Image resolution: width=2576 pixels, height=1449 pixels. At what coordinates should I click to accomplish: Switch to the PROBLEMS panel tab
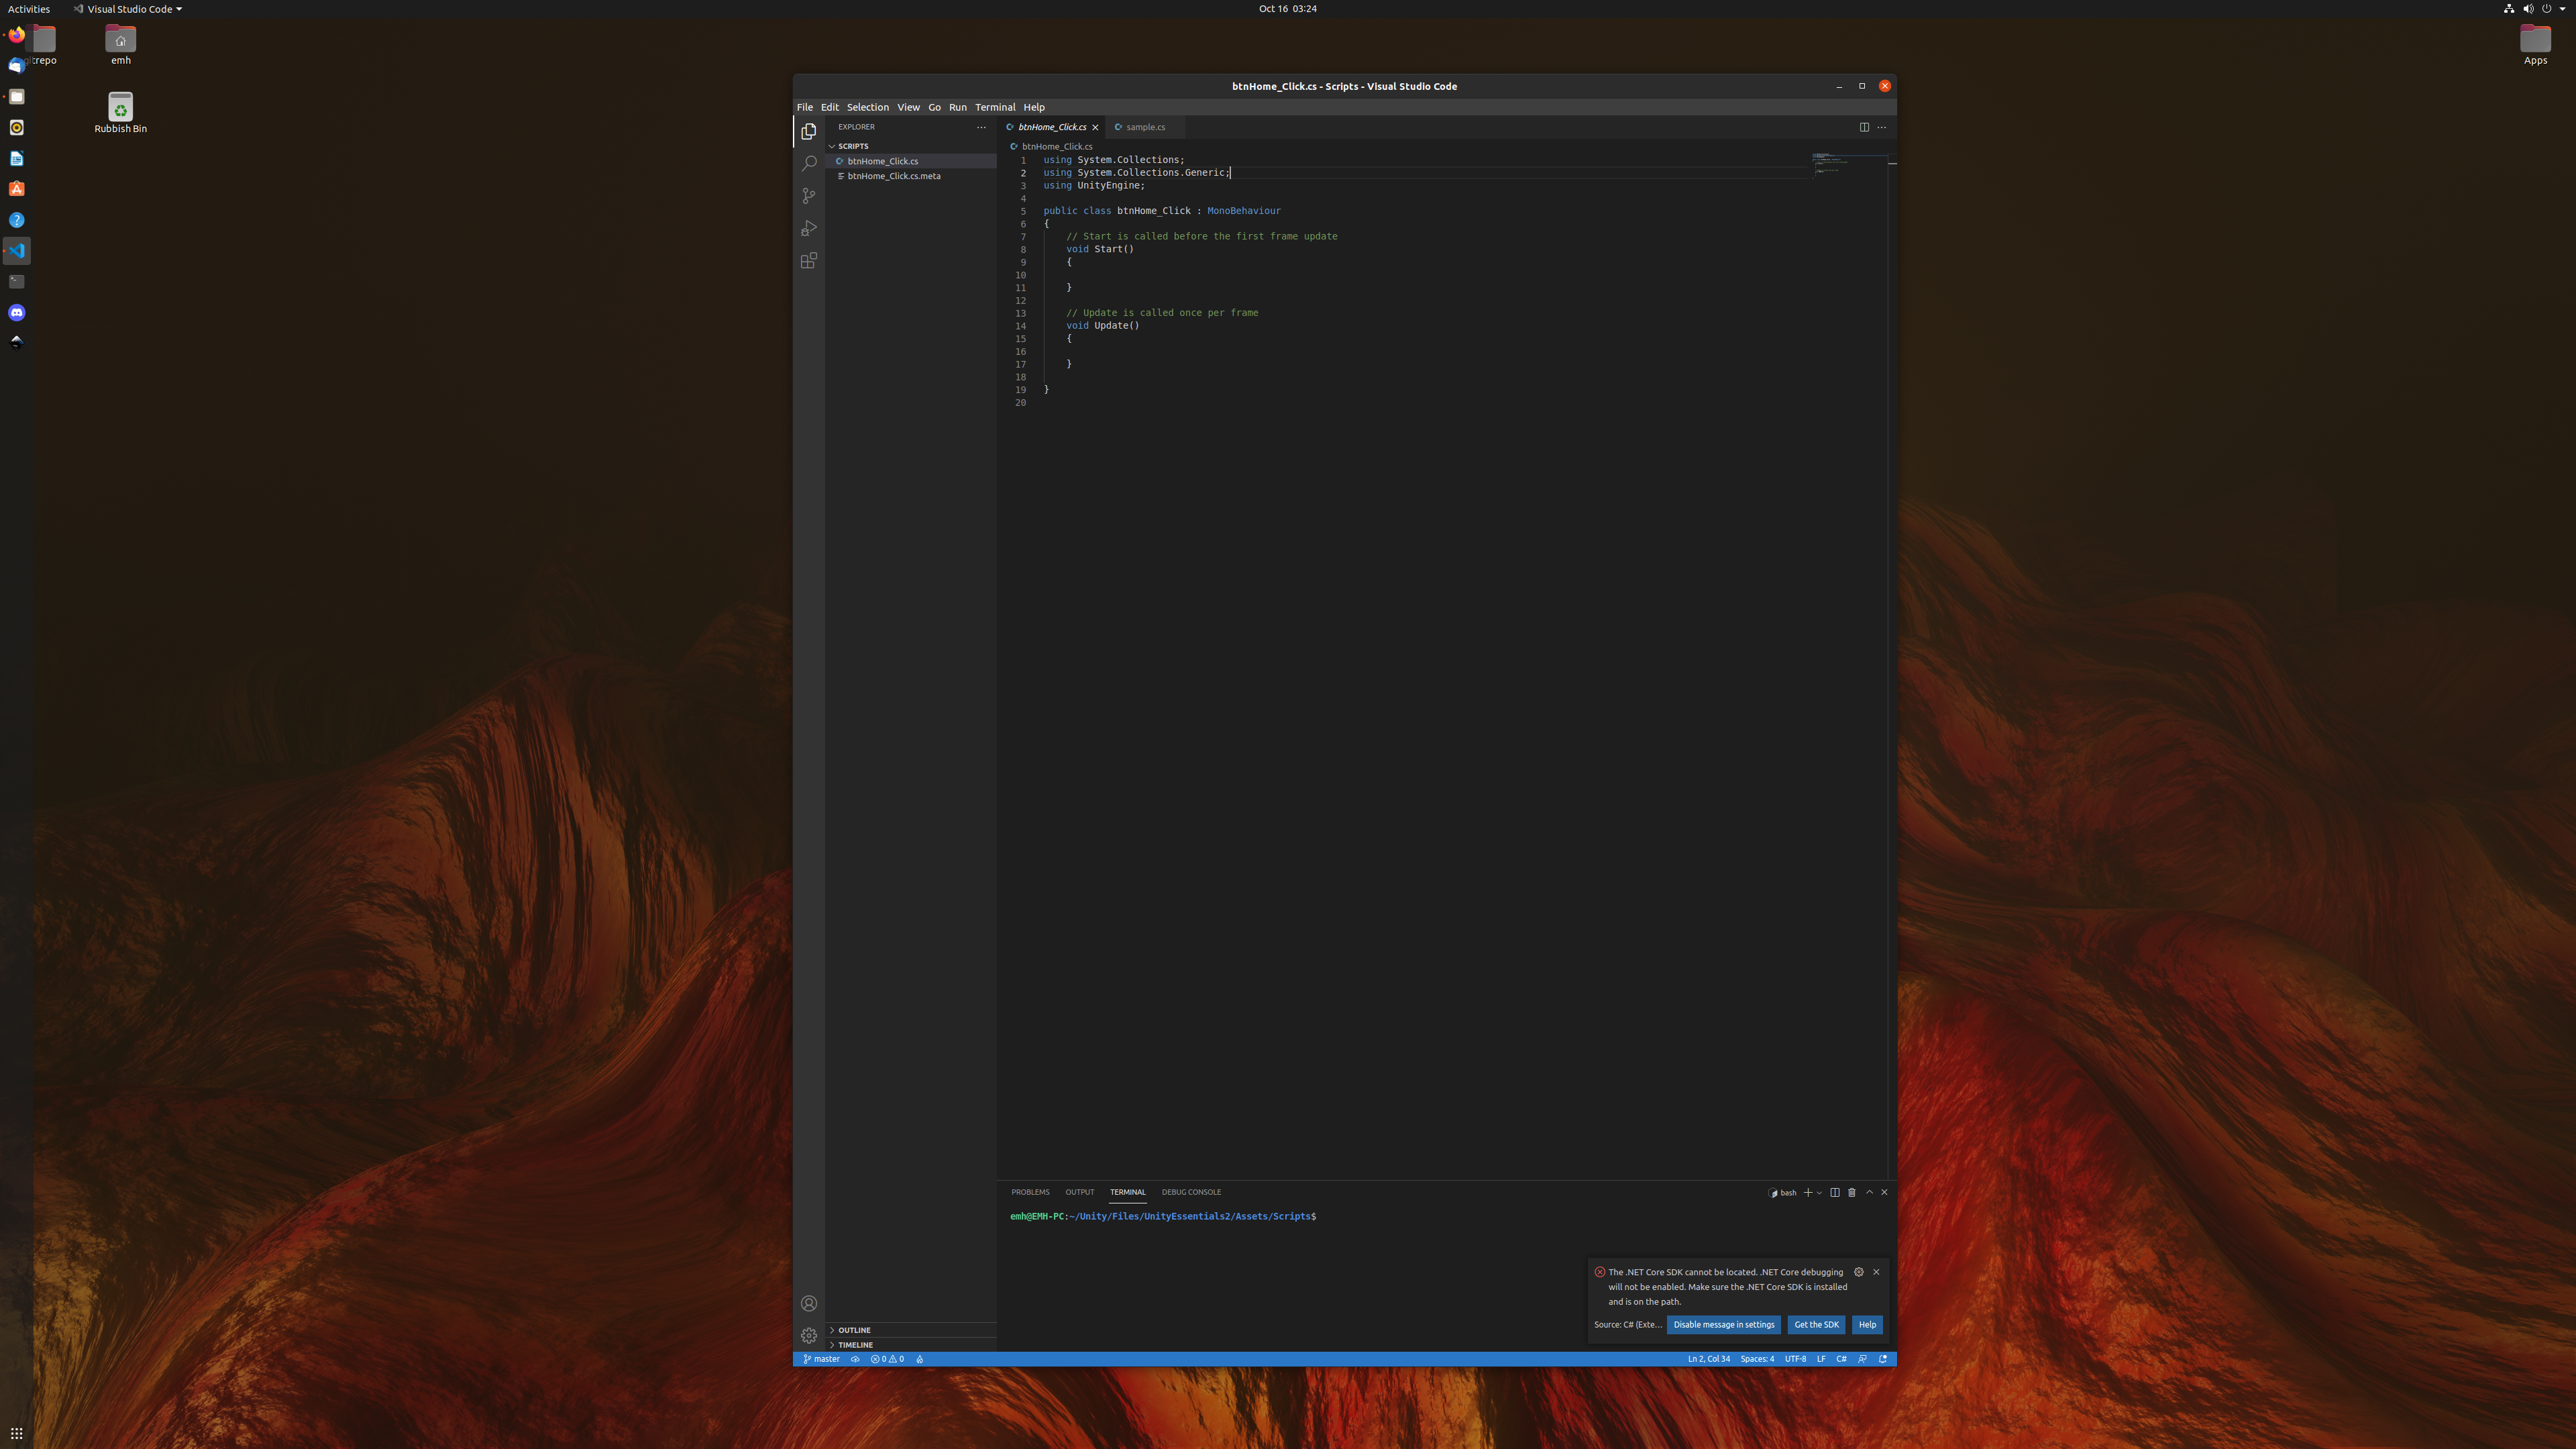(1030, 1192)
